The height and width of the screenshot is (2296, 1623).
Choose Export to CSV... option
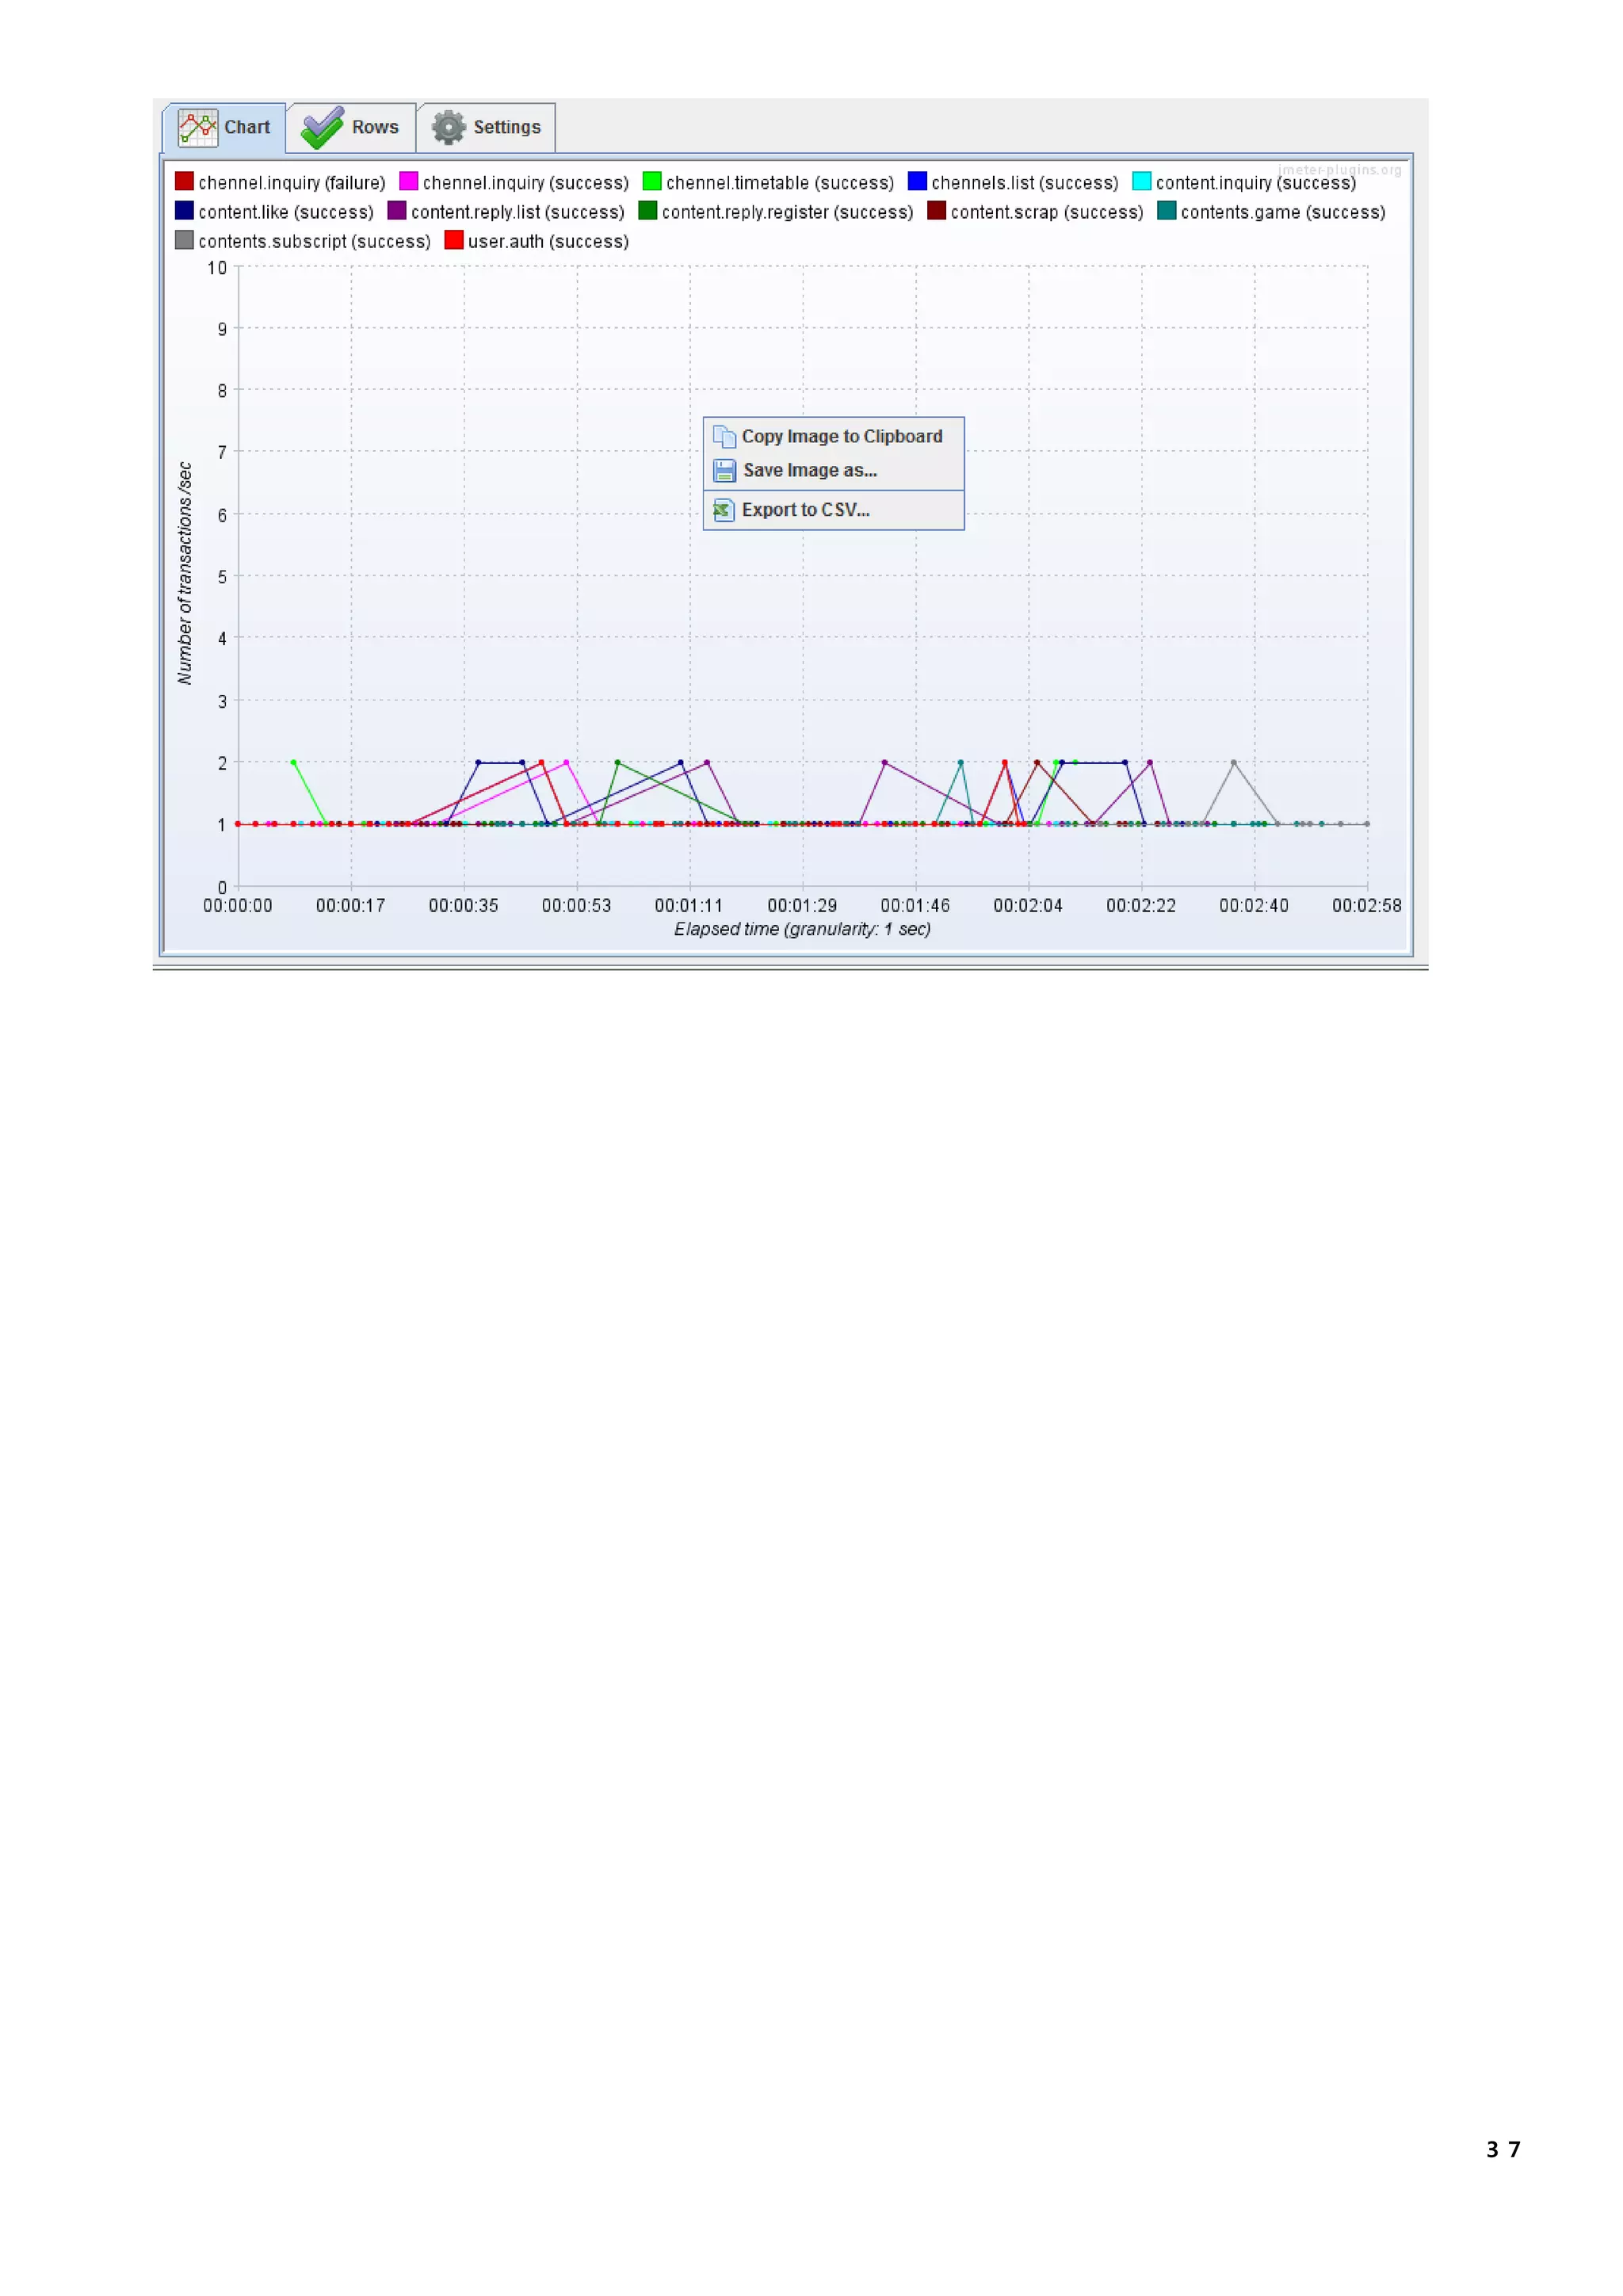[805, 510]
